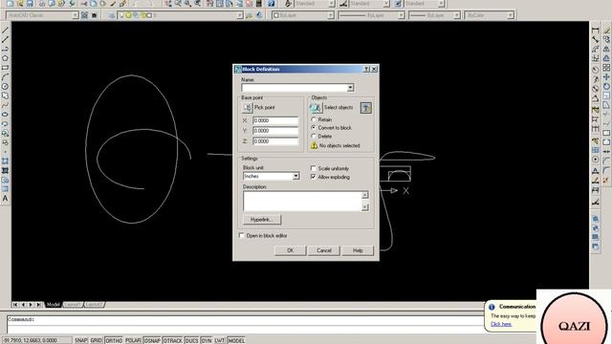Toggle DYN input in status bar

coord(207,340)
